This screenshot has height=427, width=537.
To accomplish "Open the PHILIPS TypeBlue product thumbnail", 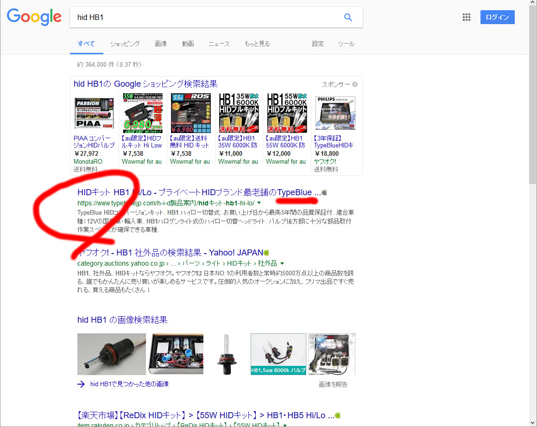I will pos(335,113).
